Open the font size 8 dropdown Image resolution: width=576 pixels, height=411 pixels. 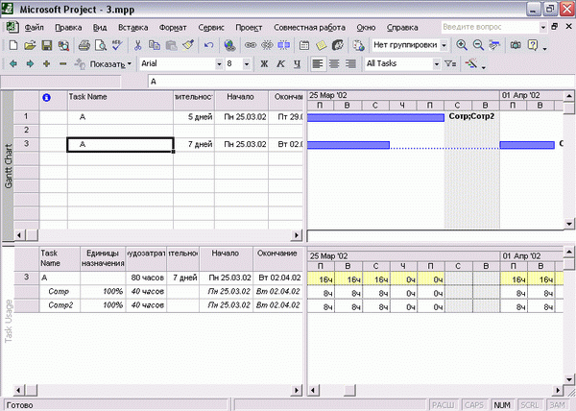pos(247,64)
